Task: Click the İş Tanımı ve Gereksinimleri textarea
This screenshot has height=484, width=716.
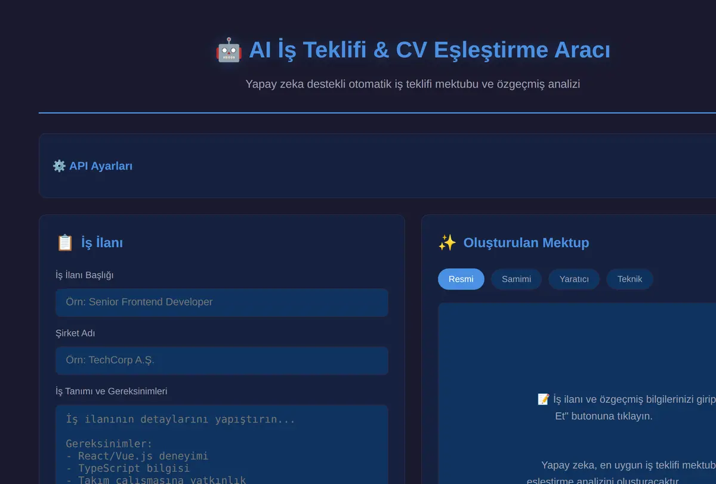Action: coord(222,444)
